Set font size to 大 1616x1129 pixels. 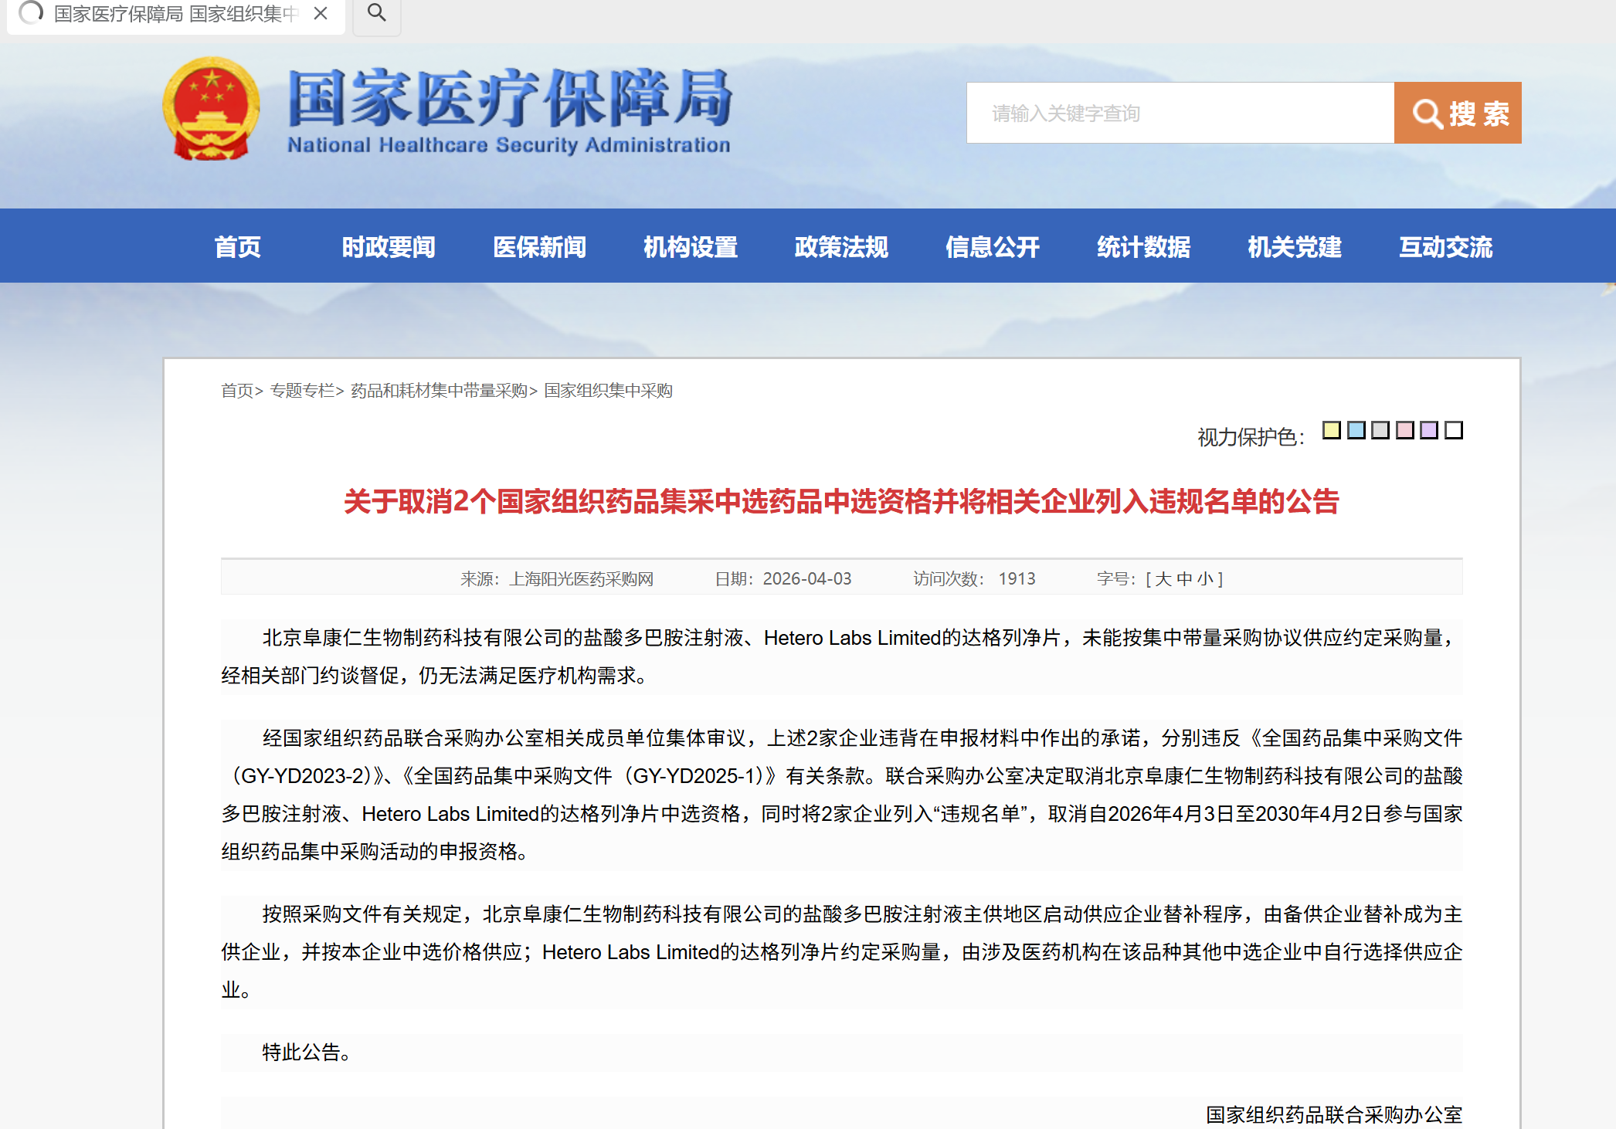(x=1163, y=578)
